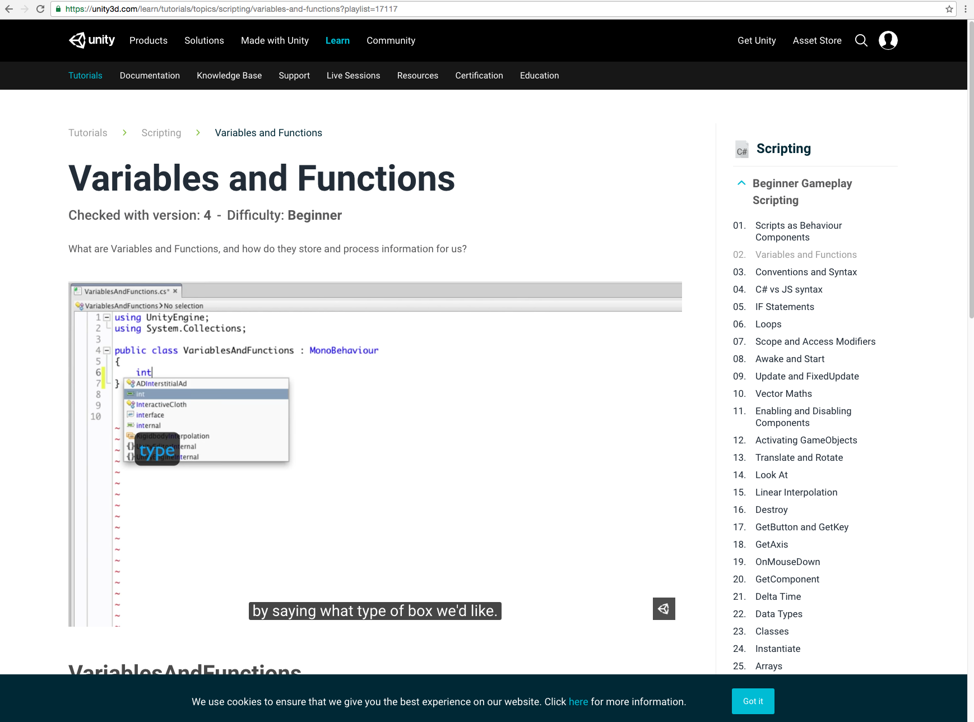The image size is (974, 722).
Task: Open the Support sub-nav tab
Action: click(x=294, y=76)
